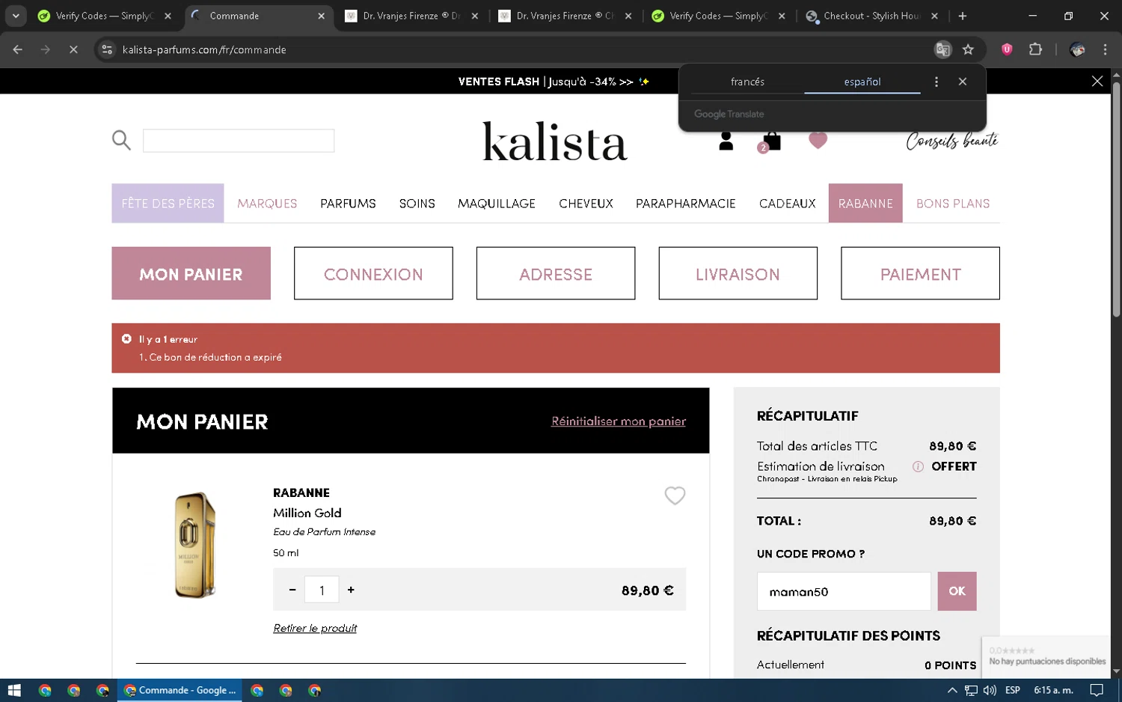This screenshot has height=702, width=1122.
Task: Open the notifications center icon
Action: [x=1097, y=690]
